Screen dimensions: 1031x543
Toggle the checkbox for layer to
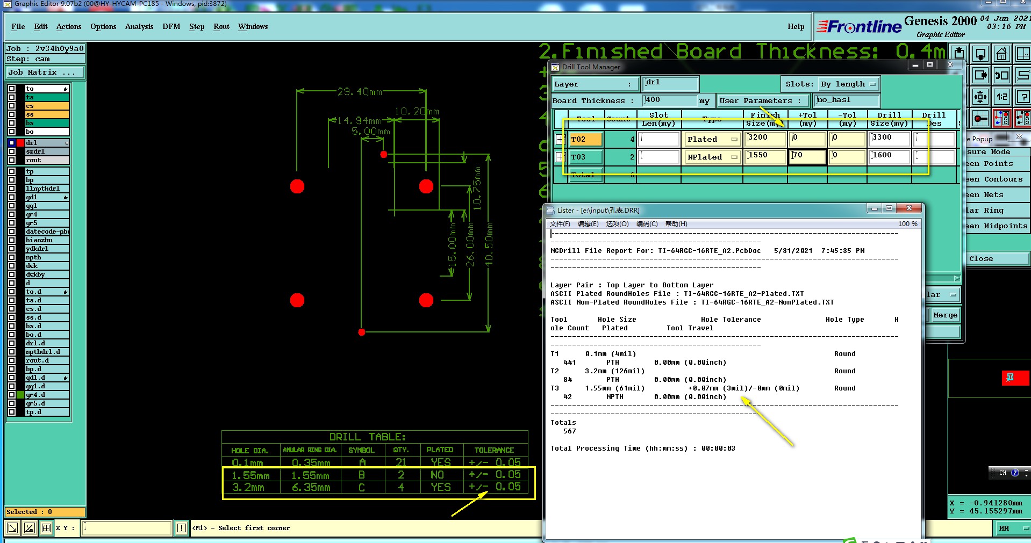12,89
